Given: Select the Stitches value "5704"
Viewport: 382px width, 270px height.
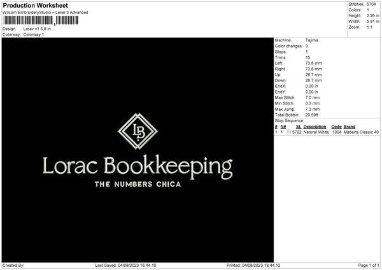Looking at the screenshot, I should [x=371, y=4].
